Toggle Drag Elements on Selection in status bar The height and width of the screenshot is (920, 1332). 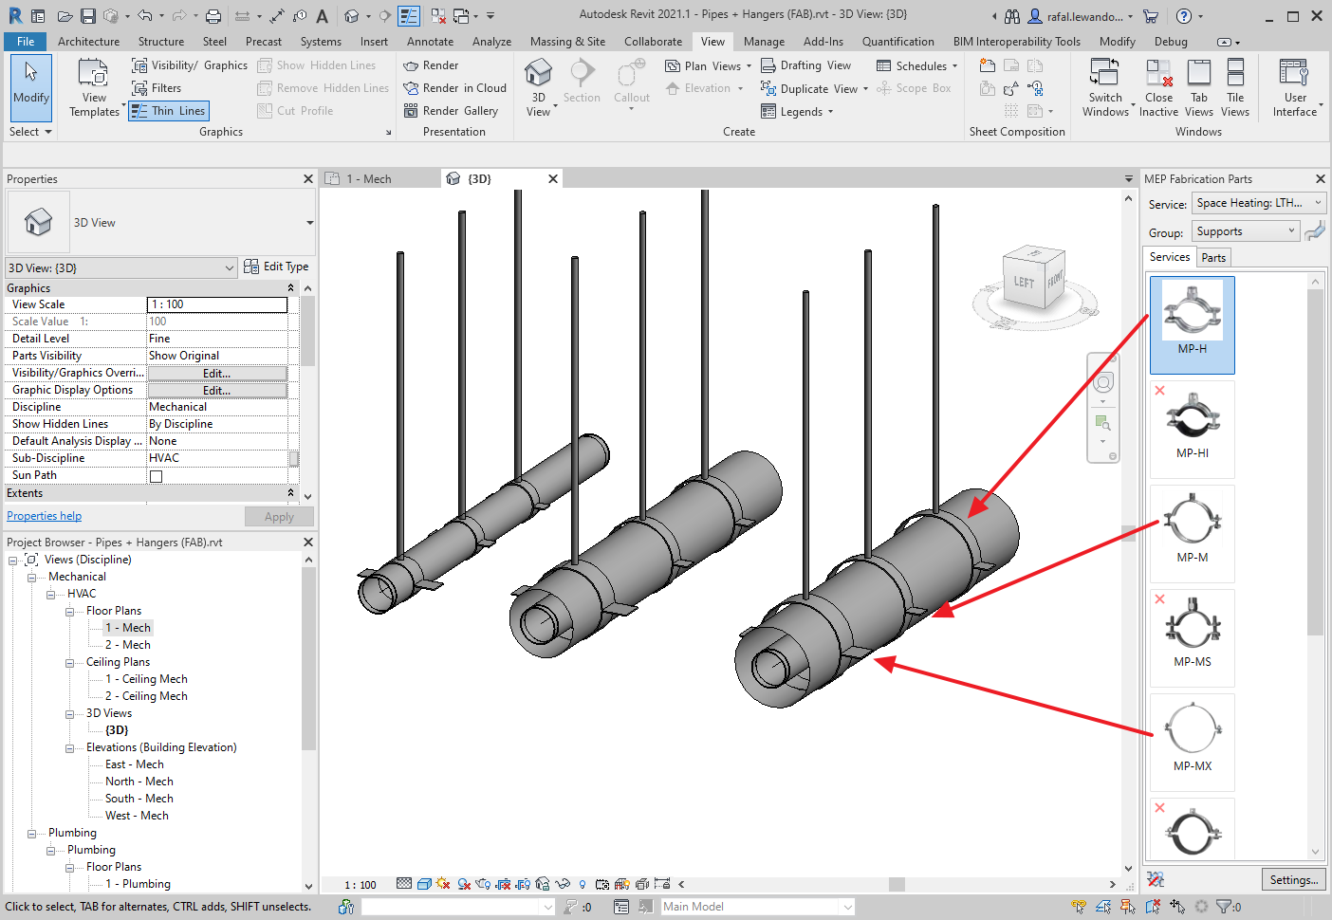[x=1177, y=907]
